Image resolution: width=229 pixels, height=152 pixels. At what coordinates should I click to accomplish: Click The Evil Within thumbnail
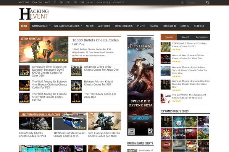[x=166, y=98]
